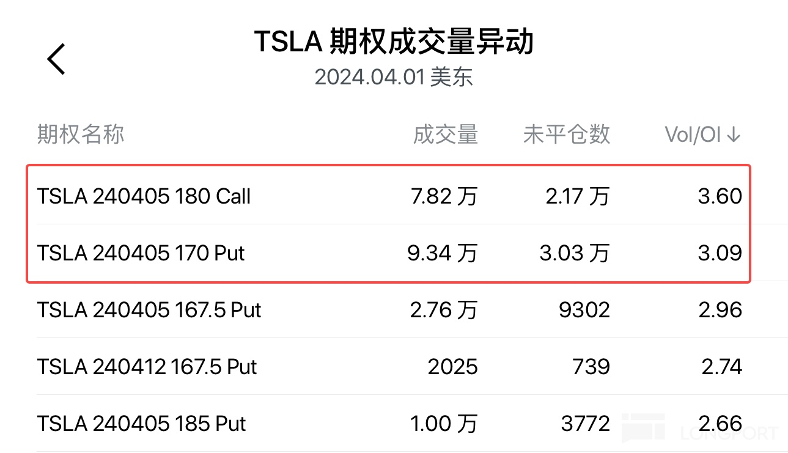Sort by 成交量 column header
The height and width of the screenshot is (453, 788).
(445, 134)
